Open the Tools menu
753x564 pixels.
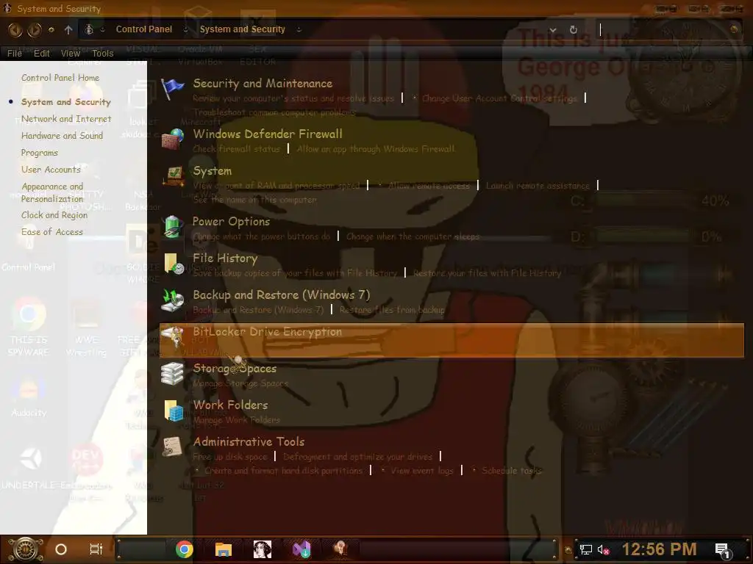pyautogui.click(x=102, y=53)
